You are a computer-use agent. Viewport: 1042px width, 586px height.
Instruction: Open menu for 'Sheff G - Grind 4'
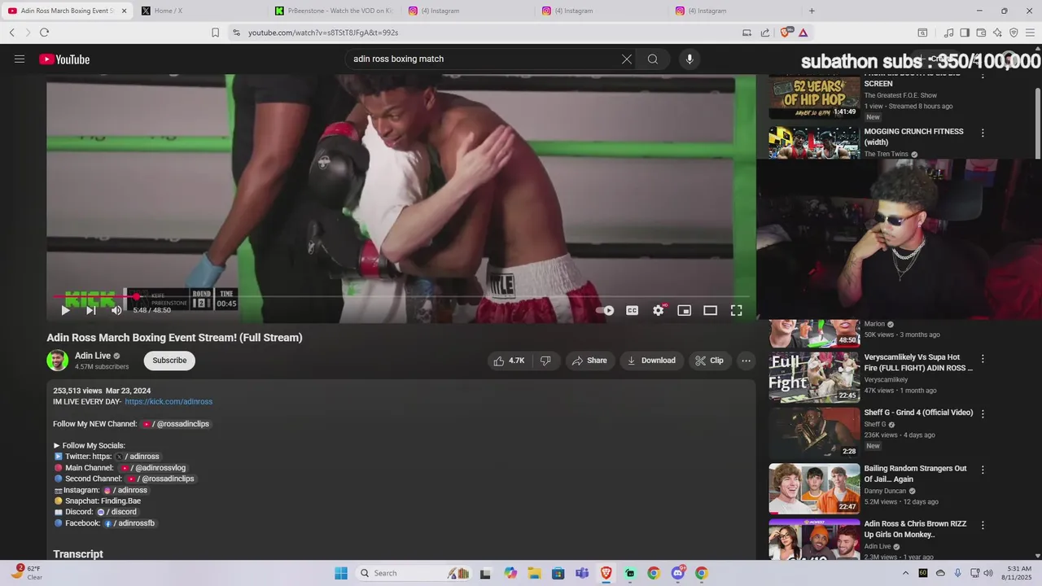[x=983, y=413]
